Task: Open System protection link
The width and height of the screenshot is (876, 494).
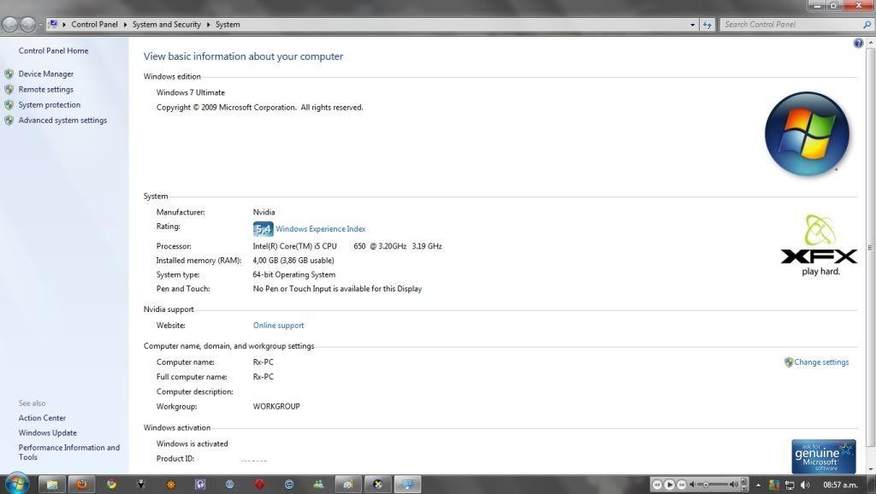Action: click(x=49, y=105)
